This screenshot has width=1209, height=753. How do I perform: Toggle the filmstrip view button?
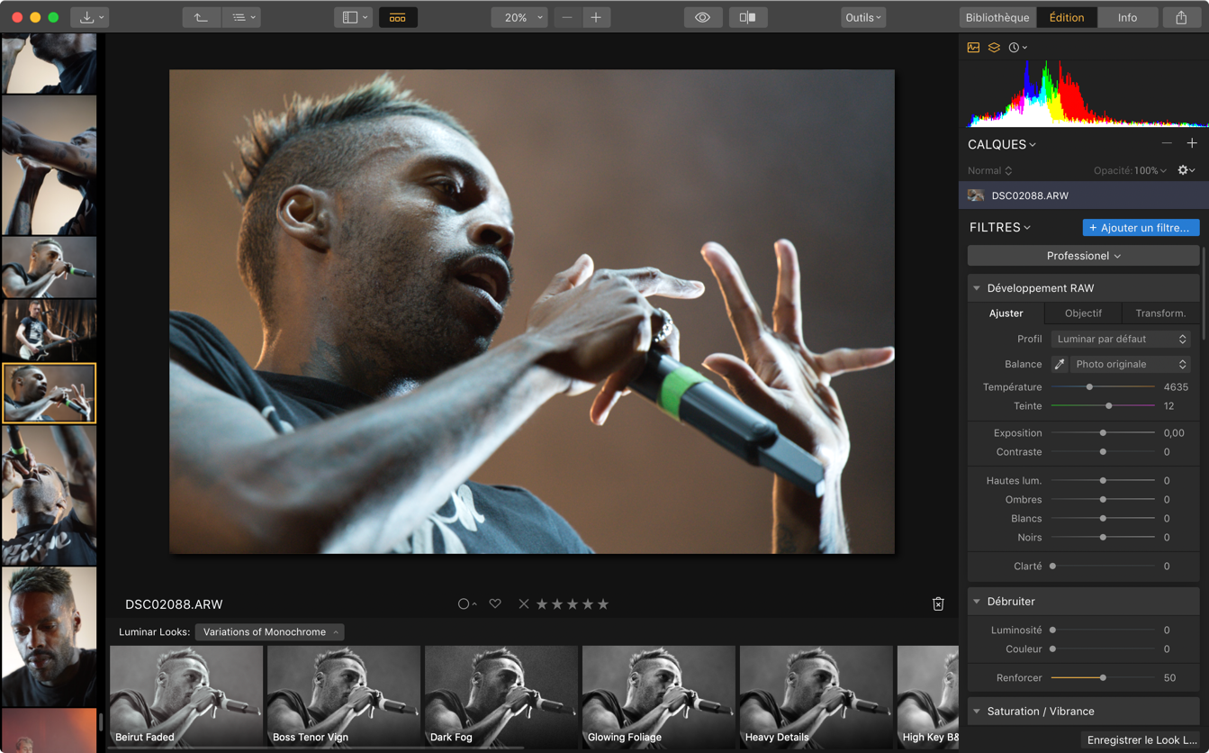(x=397, y=17)
